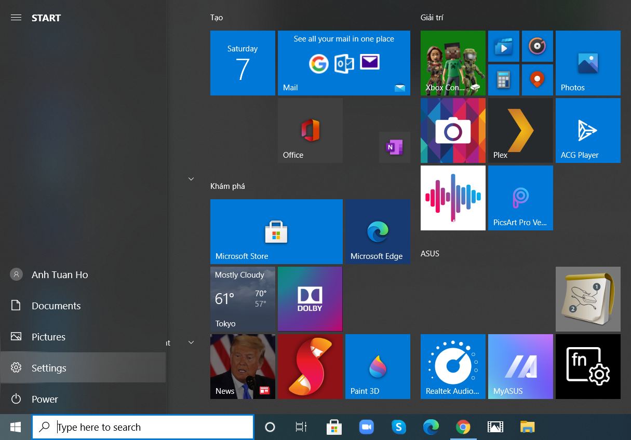Open the Microsoft Store taskbar icon
Image resolution: width=631 pixels, height=440 pixels.
[x=334, y=427]
